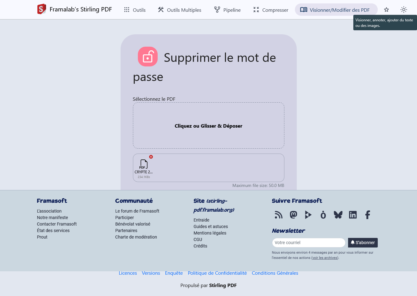Open Le forum de Framasoft
The image size is (417, 296).
(137, 211)
